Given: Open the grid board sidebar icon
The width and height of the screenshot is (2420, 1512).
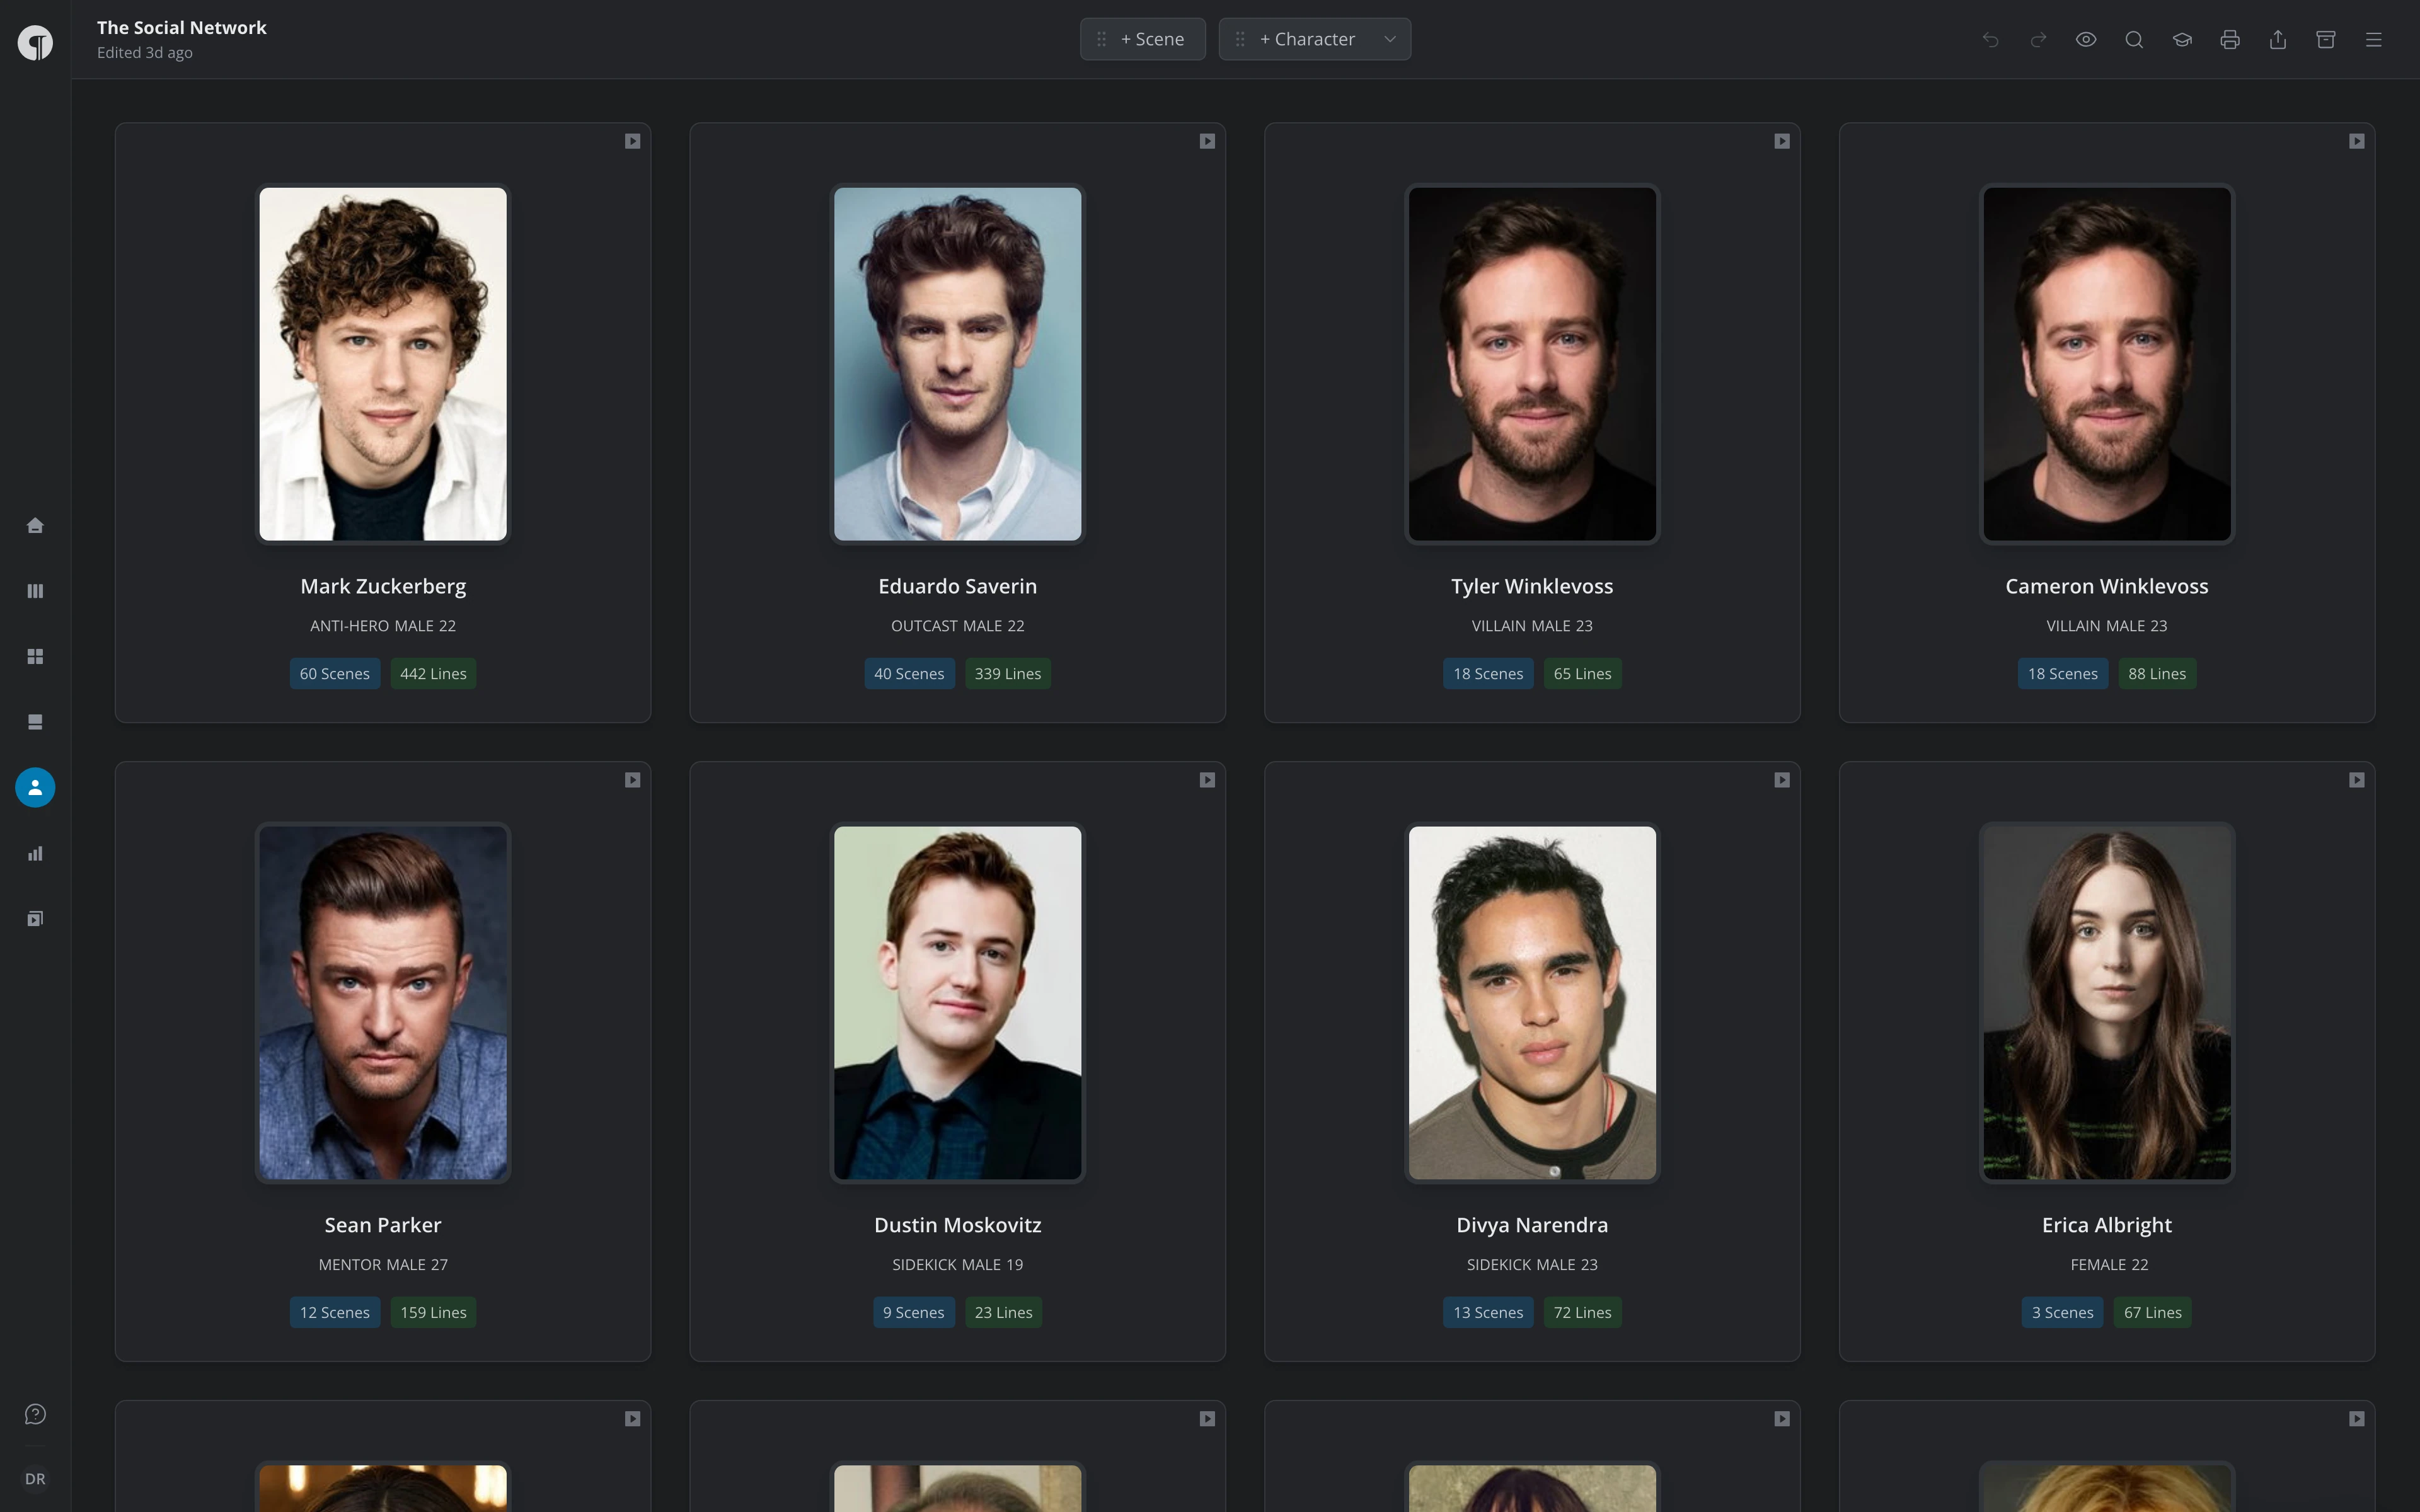Looking at the screenshot, I should click(35, 656).
